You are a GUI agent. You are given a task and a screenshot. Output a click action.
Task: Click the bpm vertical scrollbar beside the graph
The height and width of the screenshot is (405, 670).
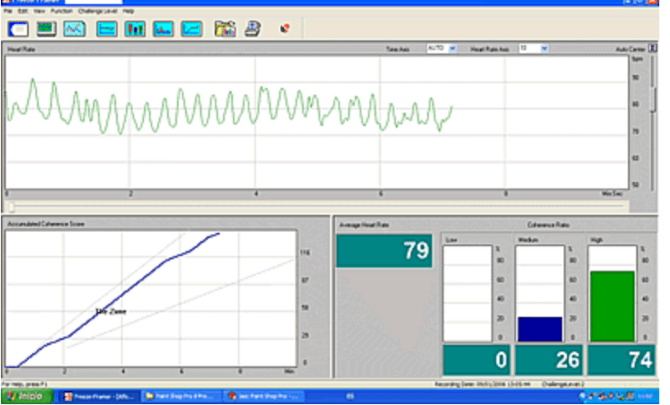[654, 99]
